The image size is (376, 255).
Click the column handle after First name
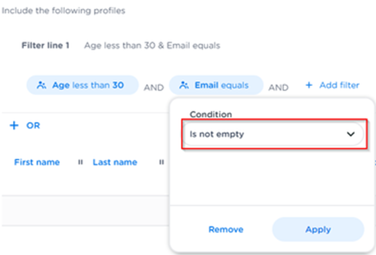[x=80, y=163]
